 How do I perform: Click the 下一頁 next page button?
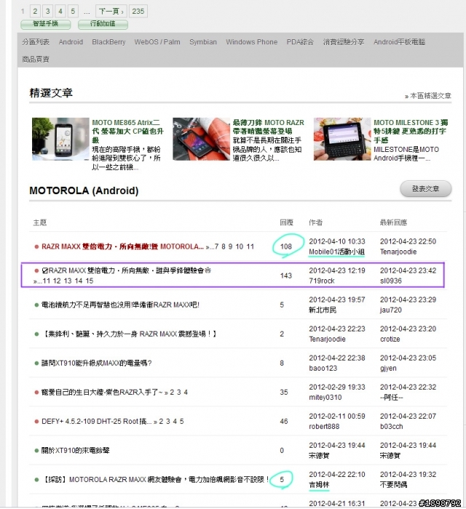[111, 12]
